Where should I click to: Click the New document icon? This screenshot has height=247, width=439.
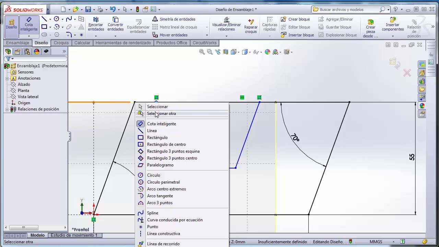point(63,10)
